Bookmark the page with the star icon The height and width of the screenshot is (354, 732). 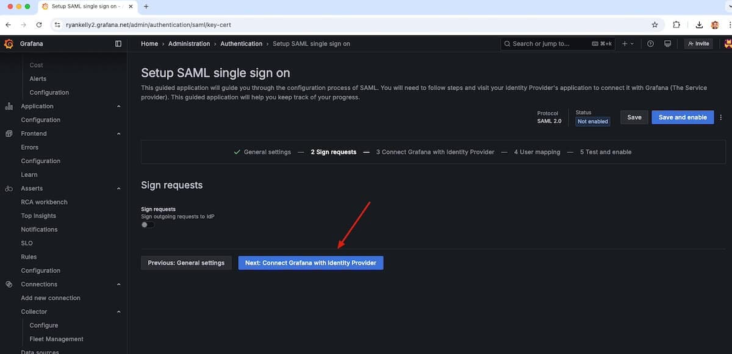[x=655, y=24]
